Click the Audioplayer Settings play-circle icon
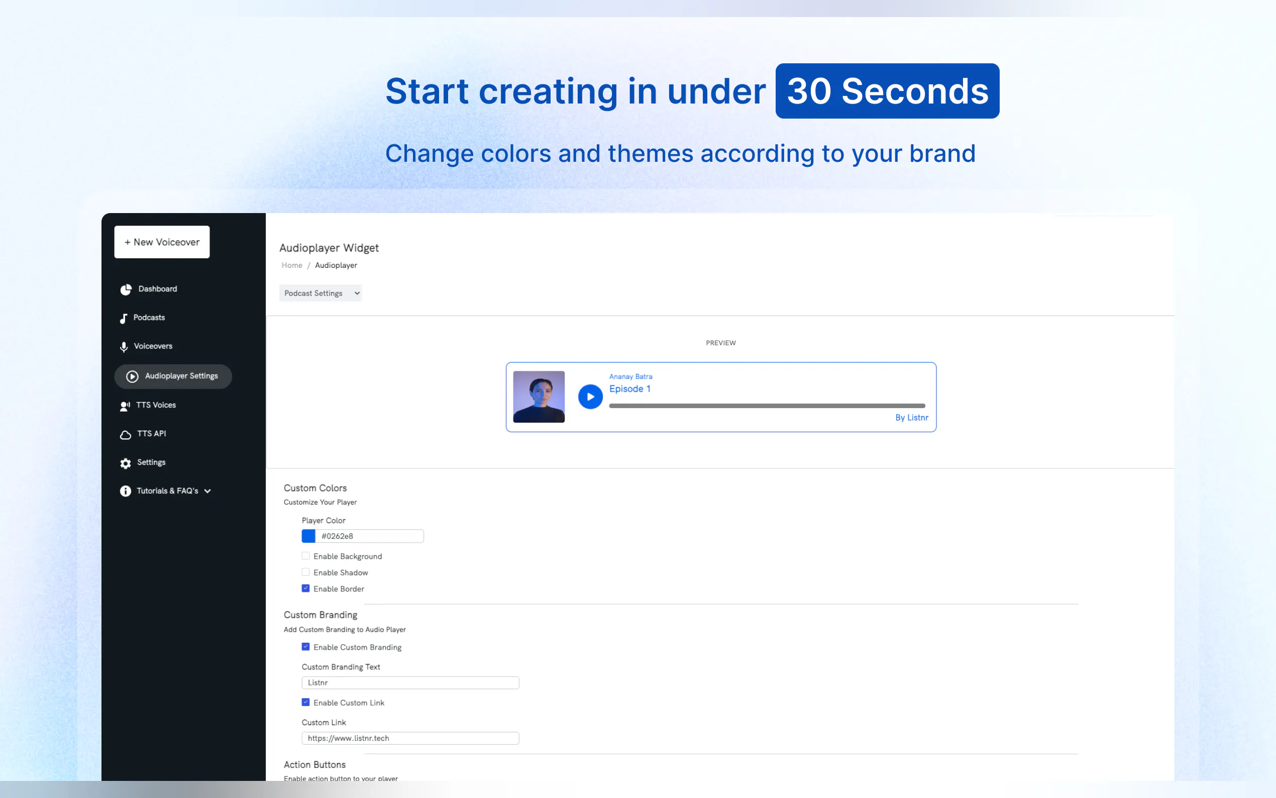The height and width of the screenshot is (798, 1276). pyautogui.click(x=132, y=376)
